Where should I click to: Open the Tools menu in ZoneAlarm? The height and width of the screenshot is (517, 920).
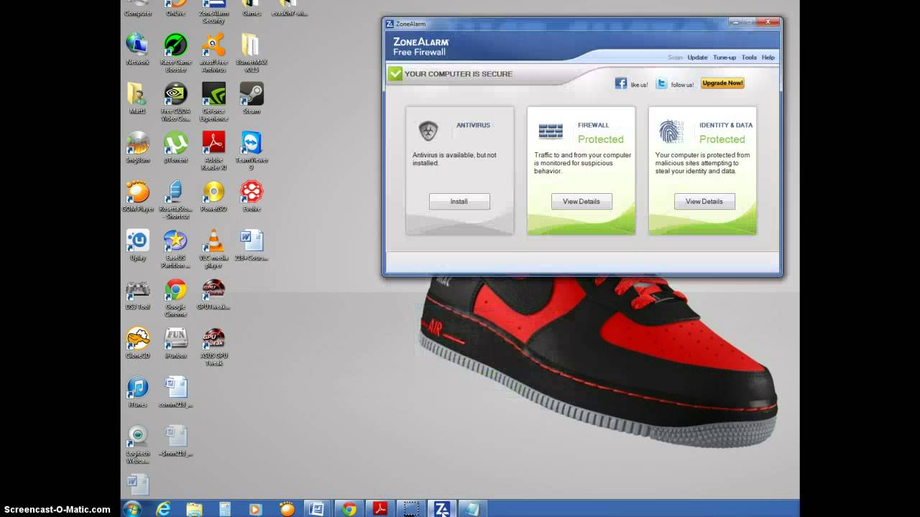(x=749, y=57)
